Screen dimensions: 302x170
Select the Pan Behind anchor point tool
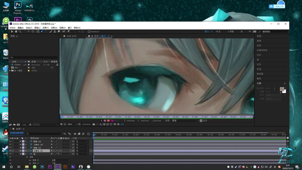(x=33, y=31)
